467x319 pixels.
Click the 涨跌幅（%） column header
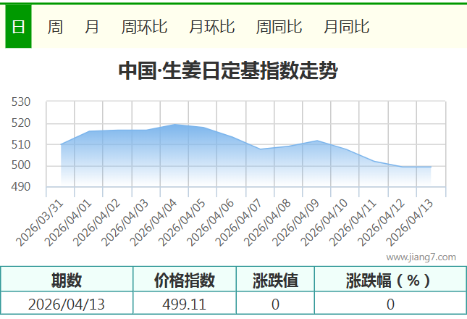click(x=390, y=280)
